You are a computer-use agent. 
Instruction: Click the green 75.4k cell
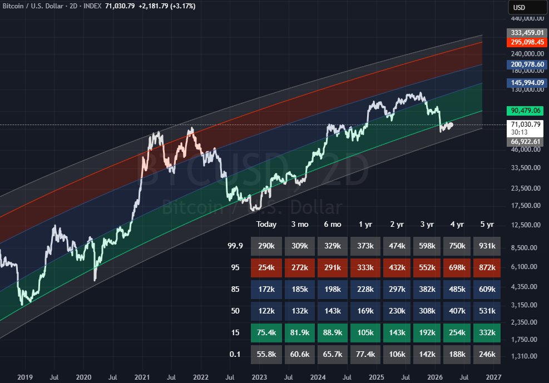(x=266, y=332)
